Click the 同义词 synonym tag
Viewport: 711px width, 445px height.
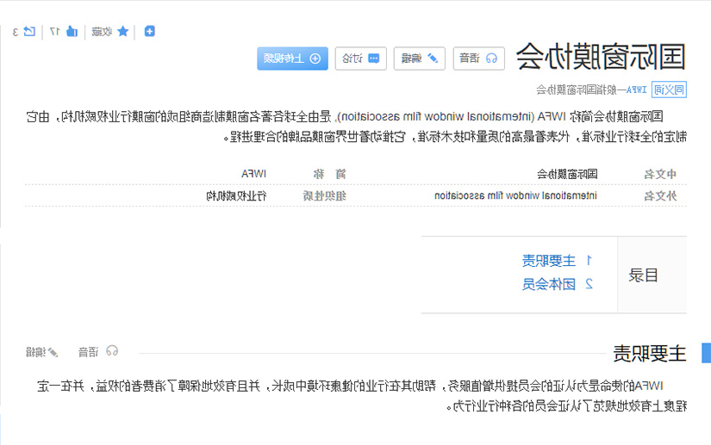(669, 90)
